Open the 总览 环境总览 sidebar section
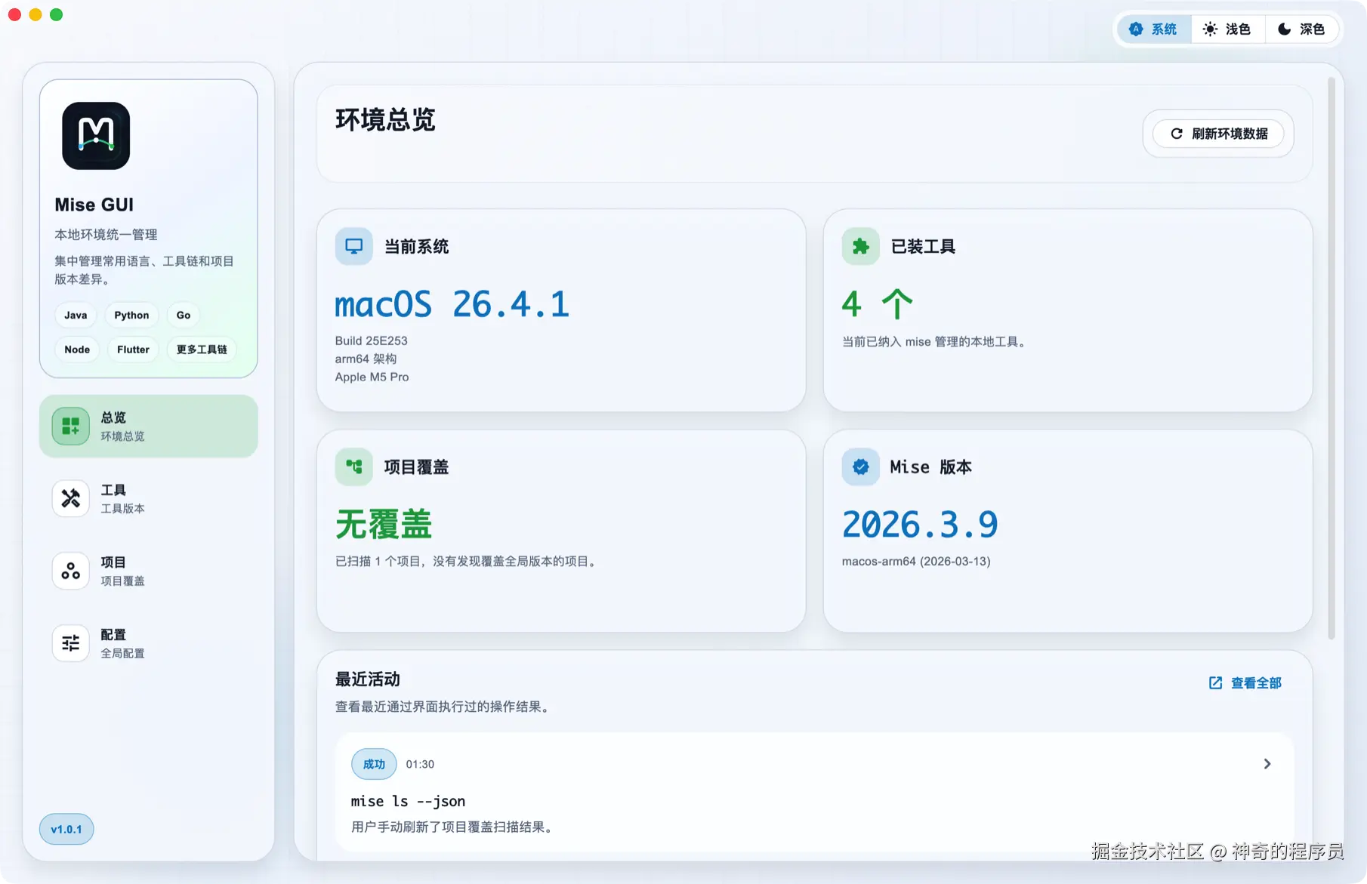Screen dimensions: 1367x884 [x=149, y=426]
